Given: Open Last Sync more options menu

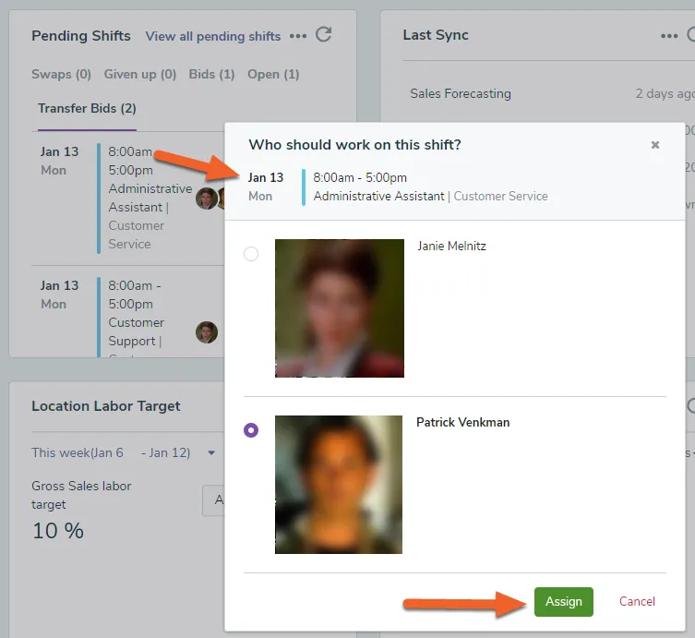Looking at the screenshot, I should coord(669,36).
